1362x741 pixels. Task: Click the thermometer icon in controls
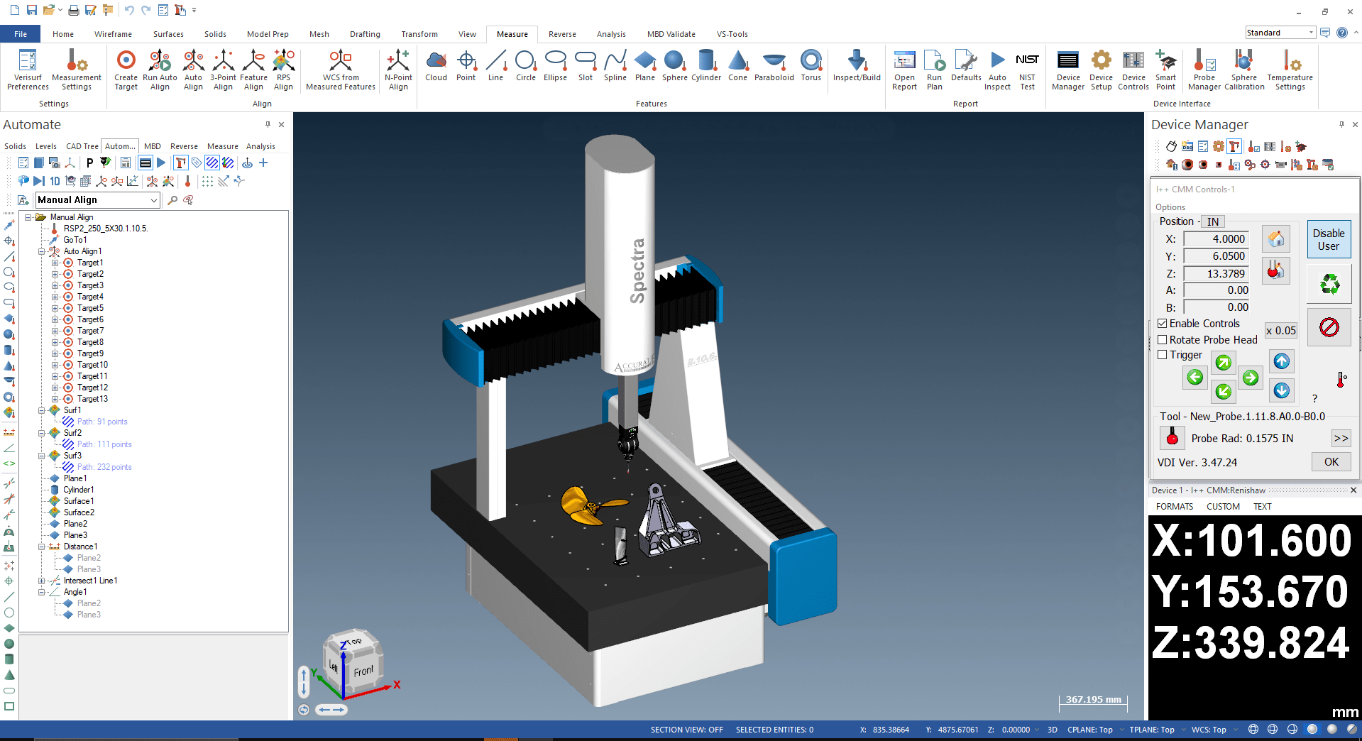pos(1341,380)
